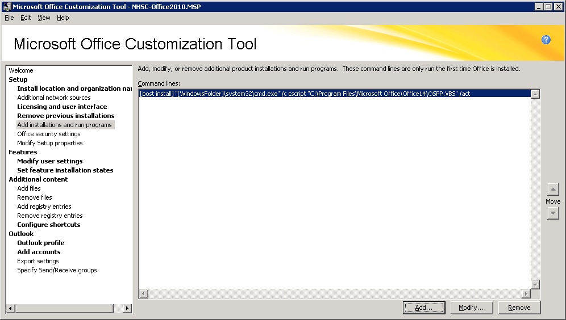Open the Help menu
This screenshot has height=320, width=566.
(x=63, y=18)
